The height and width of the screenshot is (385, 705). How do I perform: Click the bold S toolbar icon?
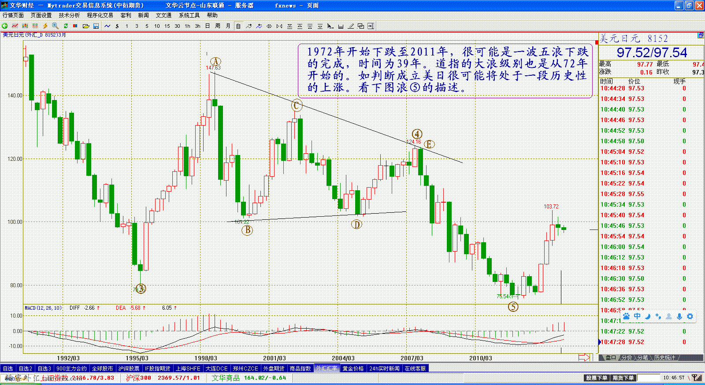coord(117,26)
